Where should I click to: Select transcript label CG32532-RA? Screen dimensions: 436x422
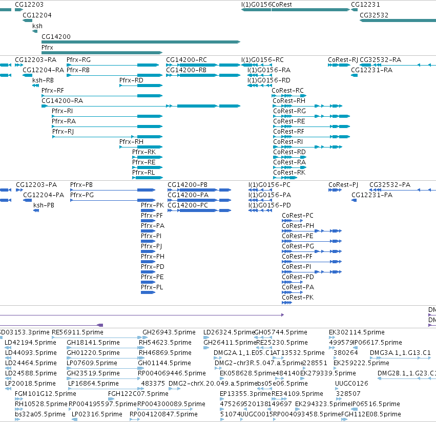tap(380, 60)
